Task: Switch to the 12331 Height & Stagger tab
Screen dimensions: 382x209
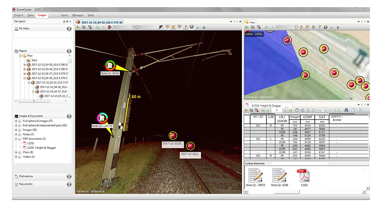Action: pyautogui.click(x=266, y=105)
